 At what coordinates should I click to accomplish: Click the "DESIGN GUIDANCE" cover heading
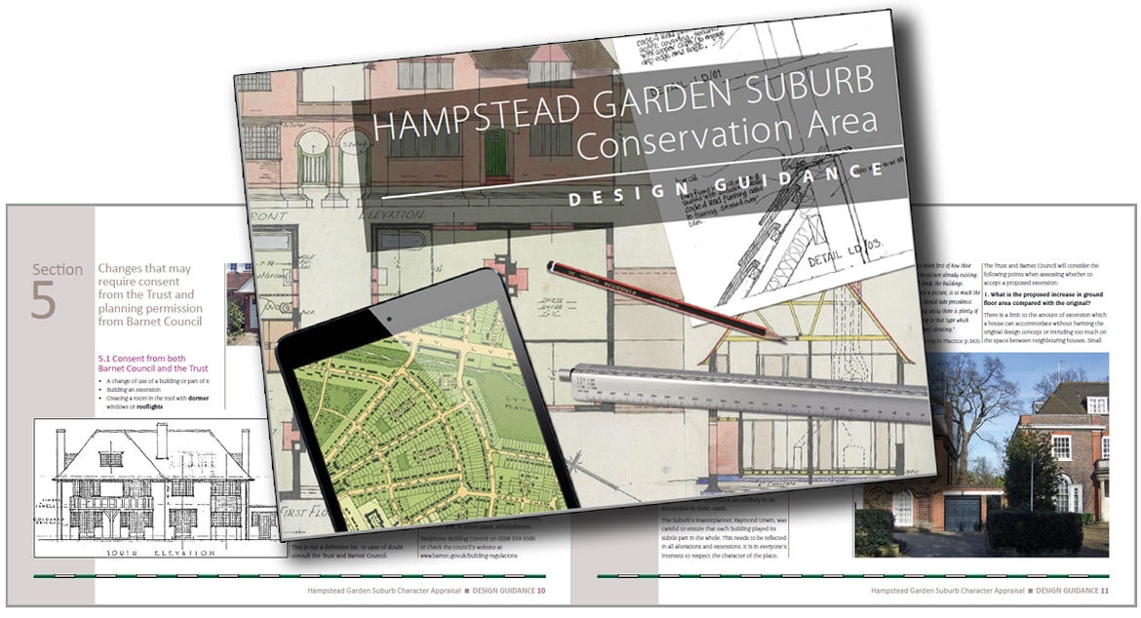[727, 184]
